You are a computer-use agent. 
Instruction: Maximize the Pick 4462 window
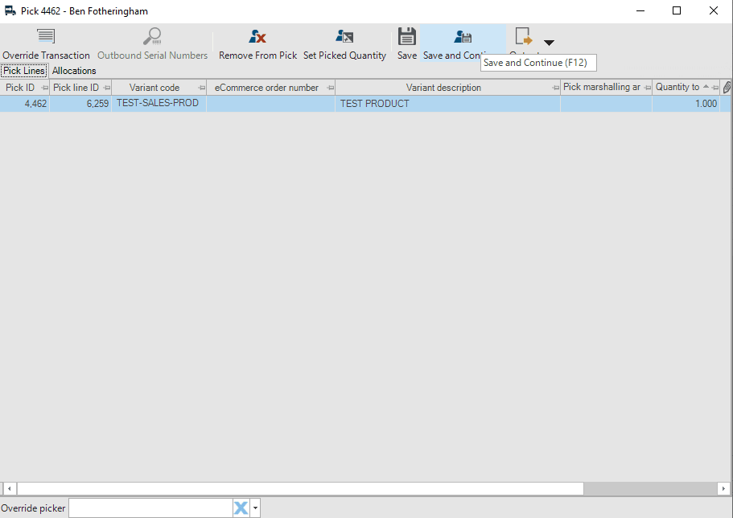(677, 10)
